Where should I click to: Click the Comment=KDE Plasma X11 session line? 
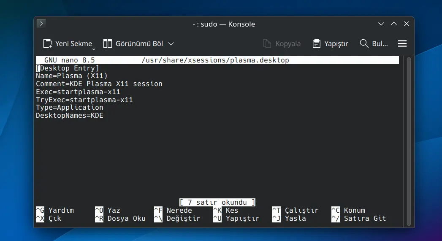[99, 84]
